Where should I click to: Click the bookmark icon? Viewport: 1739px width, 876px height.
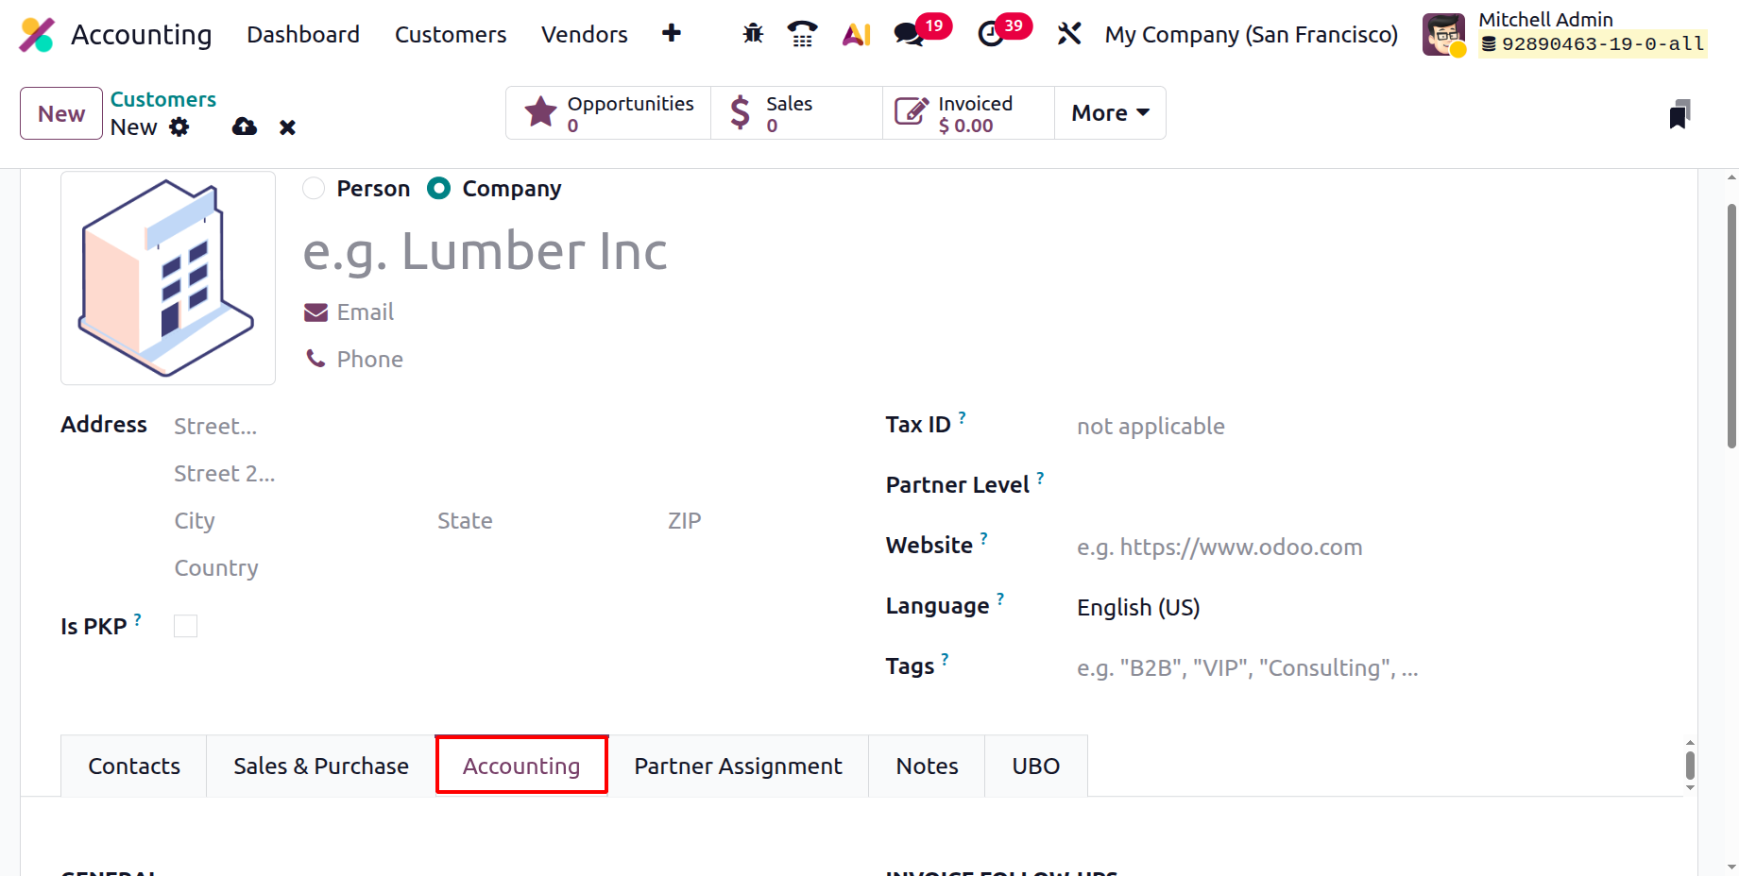tap(1679, 114)
